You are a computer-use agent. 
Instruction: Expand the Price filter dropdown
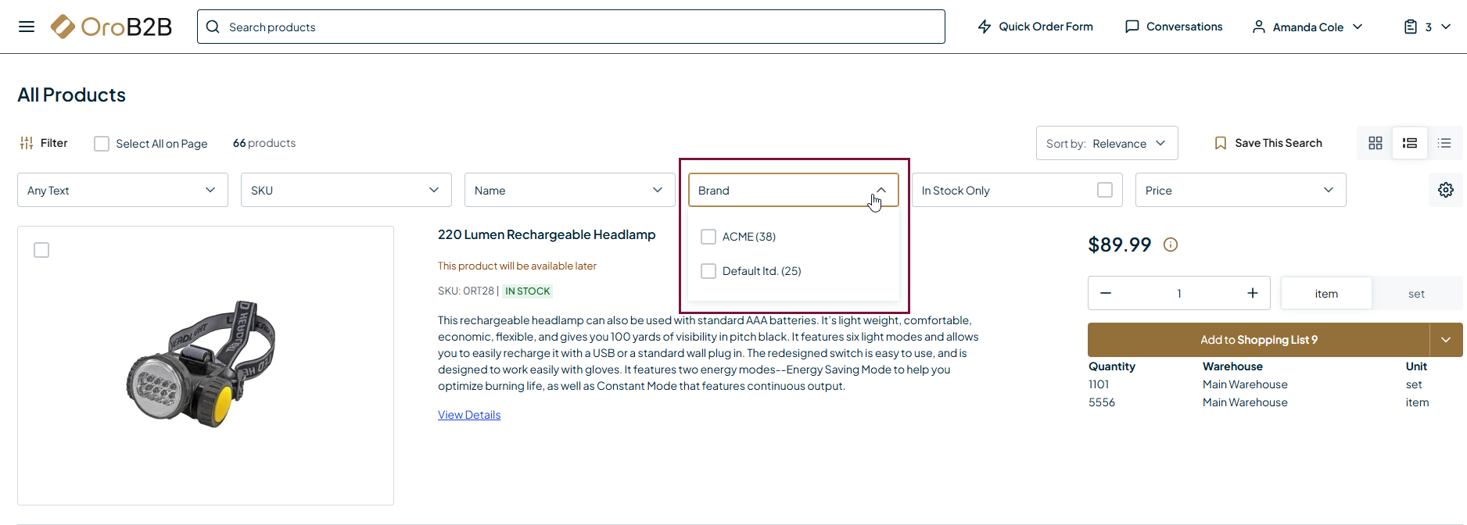pos(1239,190)
